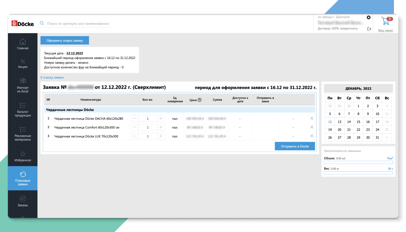
Task: Click the Сумма column header
Action: (x=217, y=100)
